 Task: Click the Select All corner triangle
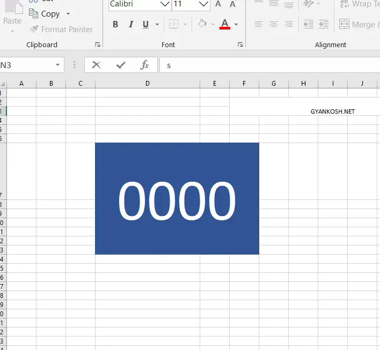tap(3, 84)
